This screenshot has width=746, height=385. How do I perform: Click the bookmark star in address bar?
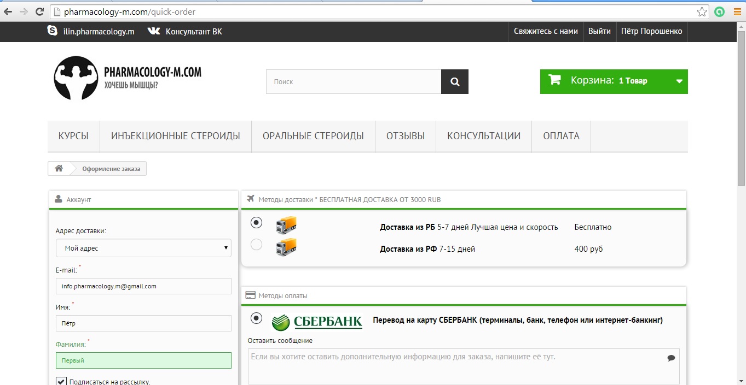coord(702,11)
